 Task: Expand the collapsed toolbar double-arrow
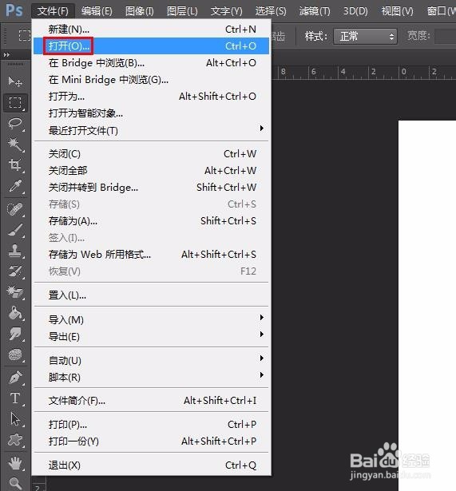(6, 55)
